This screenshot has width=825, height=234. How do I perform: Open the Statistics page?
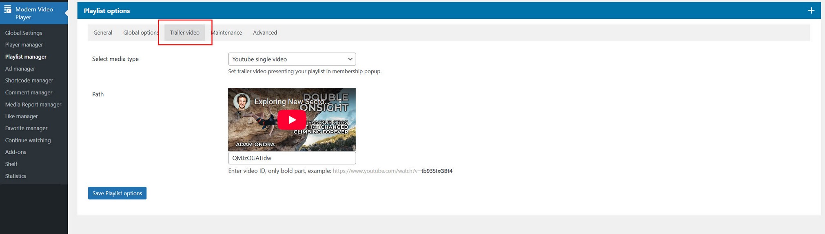pyautogui.click(x=16, y=176)
